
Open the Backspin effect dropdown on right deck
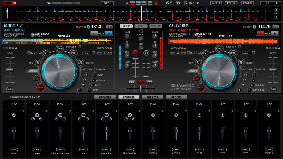[x=239, y=47]
